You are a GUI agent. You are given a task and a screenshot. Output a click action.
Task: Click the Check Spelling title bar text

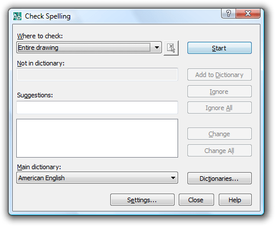[x=48, y=16]
